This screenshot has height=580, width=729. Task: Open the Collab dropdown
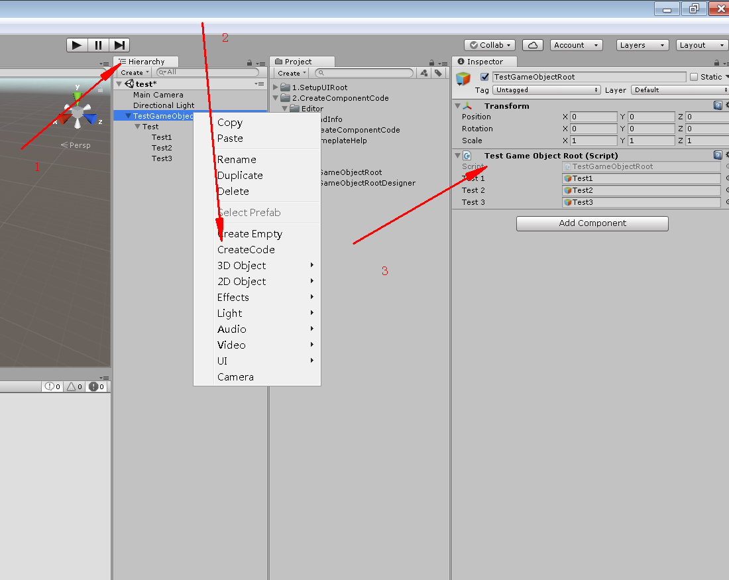point(490,45)
